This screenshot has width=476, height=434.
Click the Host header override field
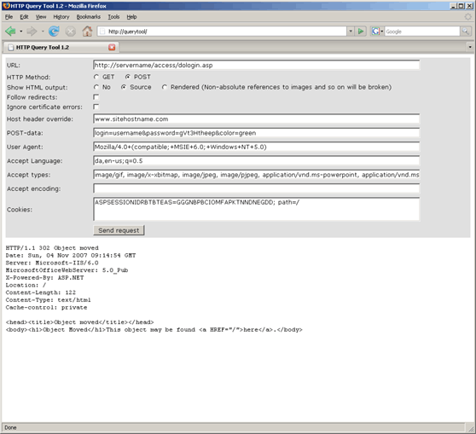click(256, 119)
